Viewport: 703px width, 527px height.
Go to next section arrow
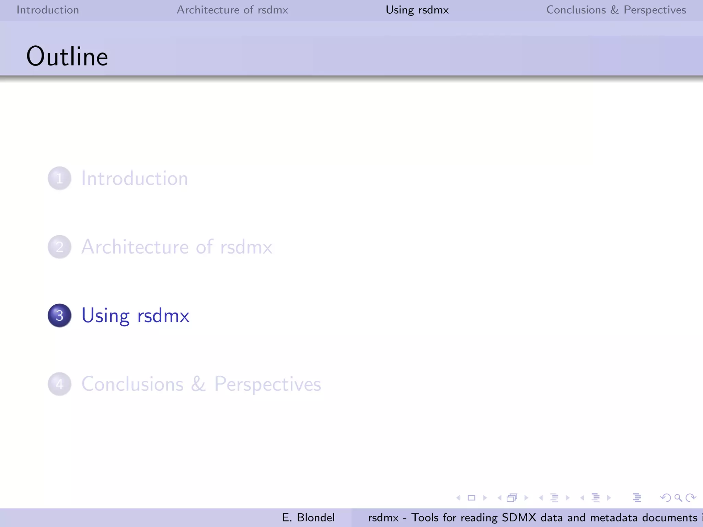609,498
